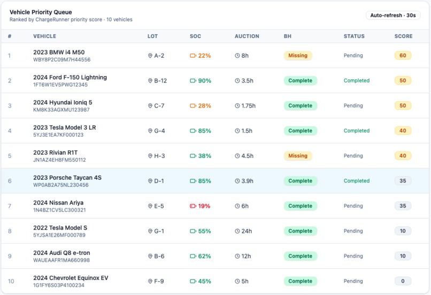Click Pending status for Hyundai Ioniq 5
Viewport: 431px width, 295px height.
click(353, 105)
